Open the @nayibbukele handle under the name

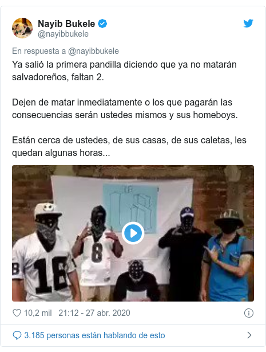[x=63, y=34]
